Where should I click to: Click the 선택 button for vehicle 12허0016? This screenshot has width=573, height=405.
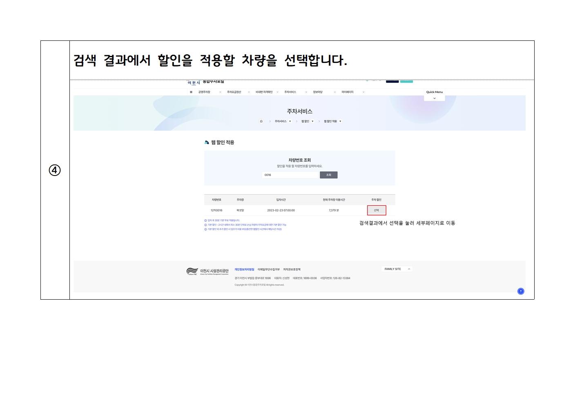coord(377,210)
